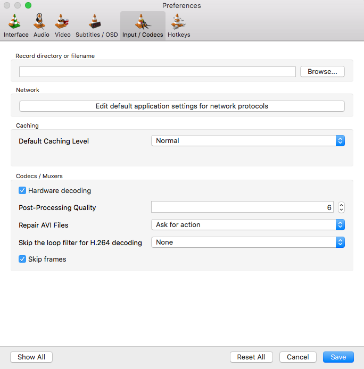
Task: Cancel the preferences dialog
Action: (298, 357)
